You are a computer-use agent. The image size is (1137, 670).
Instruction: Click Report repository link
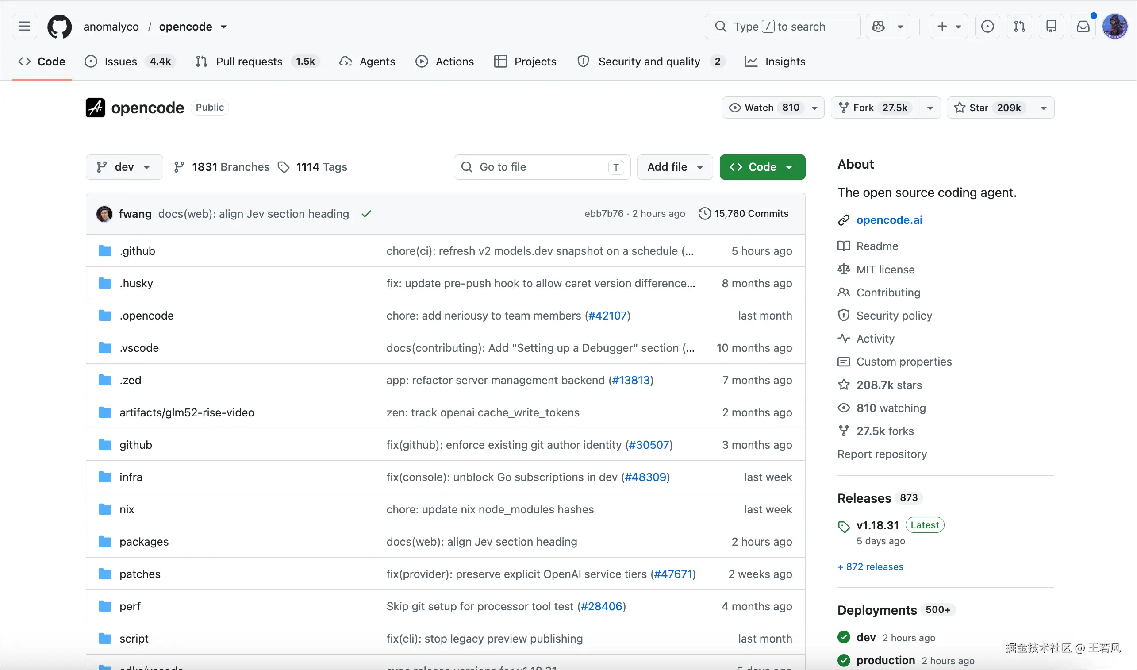click(x=882, y=454)
